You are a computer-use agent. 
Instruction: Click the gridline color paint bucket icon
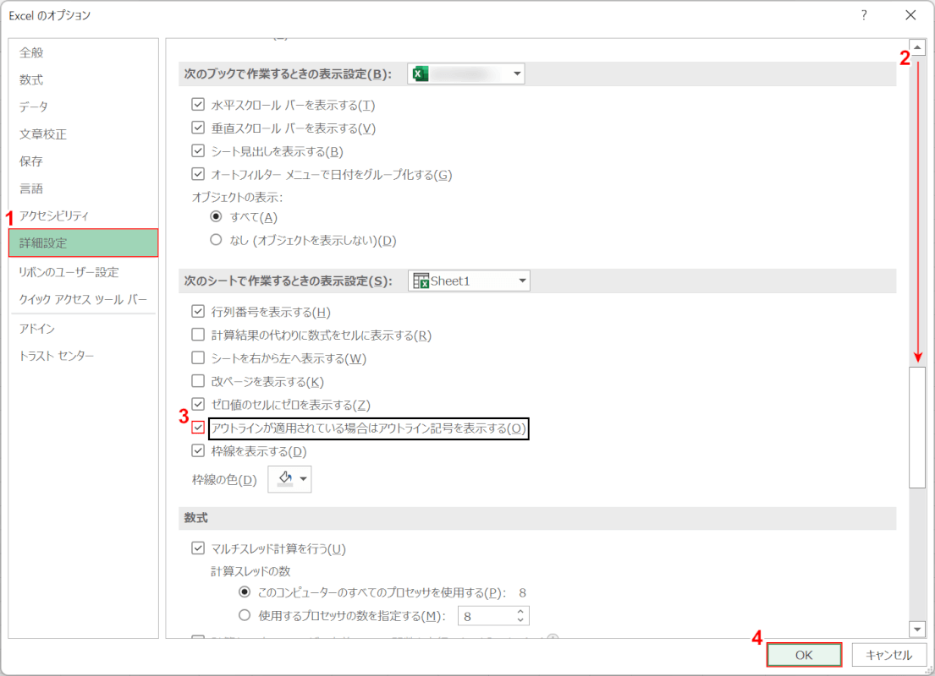point(284,479)
